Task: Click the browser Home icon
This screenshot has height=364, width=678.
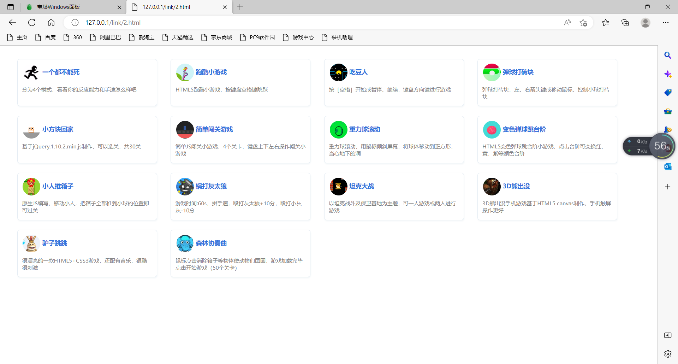Action: [51, 22]
